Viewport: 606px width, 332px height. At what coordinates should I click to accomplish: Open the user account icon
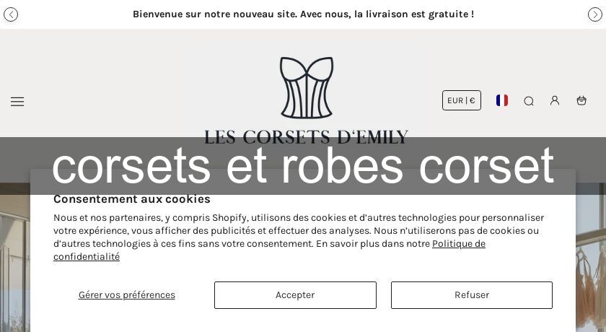click(555, 100)
